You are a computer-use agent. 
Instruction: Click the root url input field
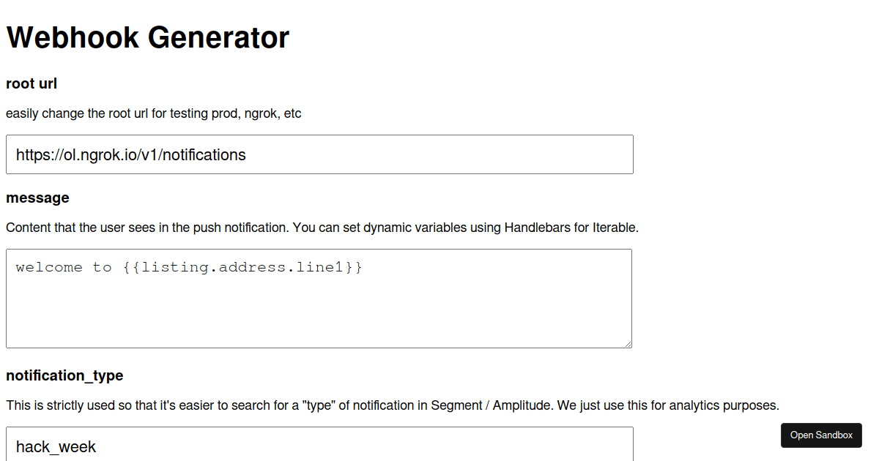pos(319,154)
